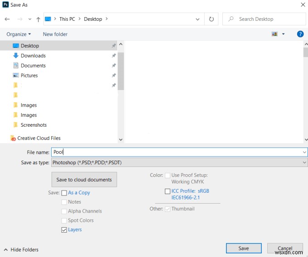Click the Desktop icon in navigation pane
The image size is (308, 257).
coord(16,46)
